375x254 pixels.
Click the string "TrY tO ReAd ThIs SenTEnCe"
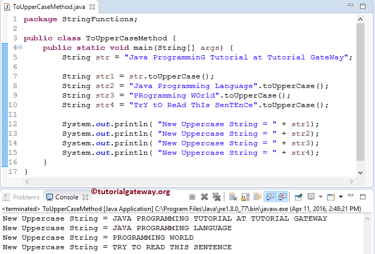(193, 105)
